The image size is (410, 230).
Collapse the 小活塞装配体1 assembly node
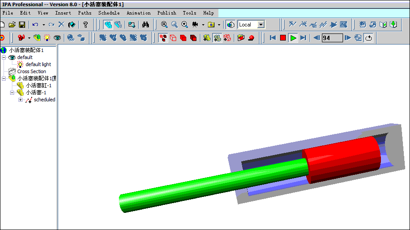[x=4, y=78]
